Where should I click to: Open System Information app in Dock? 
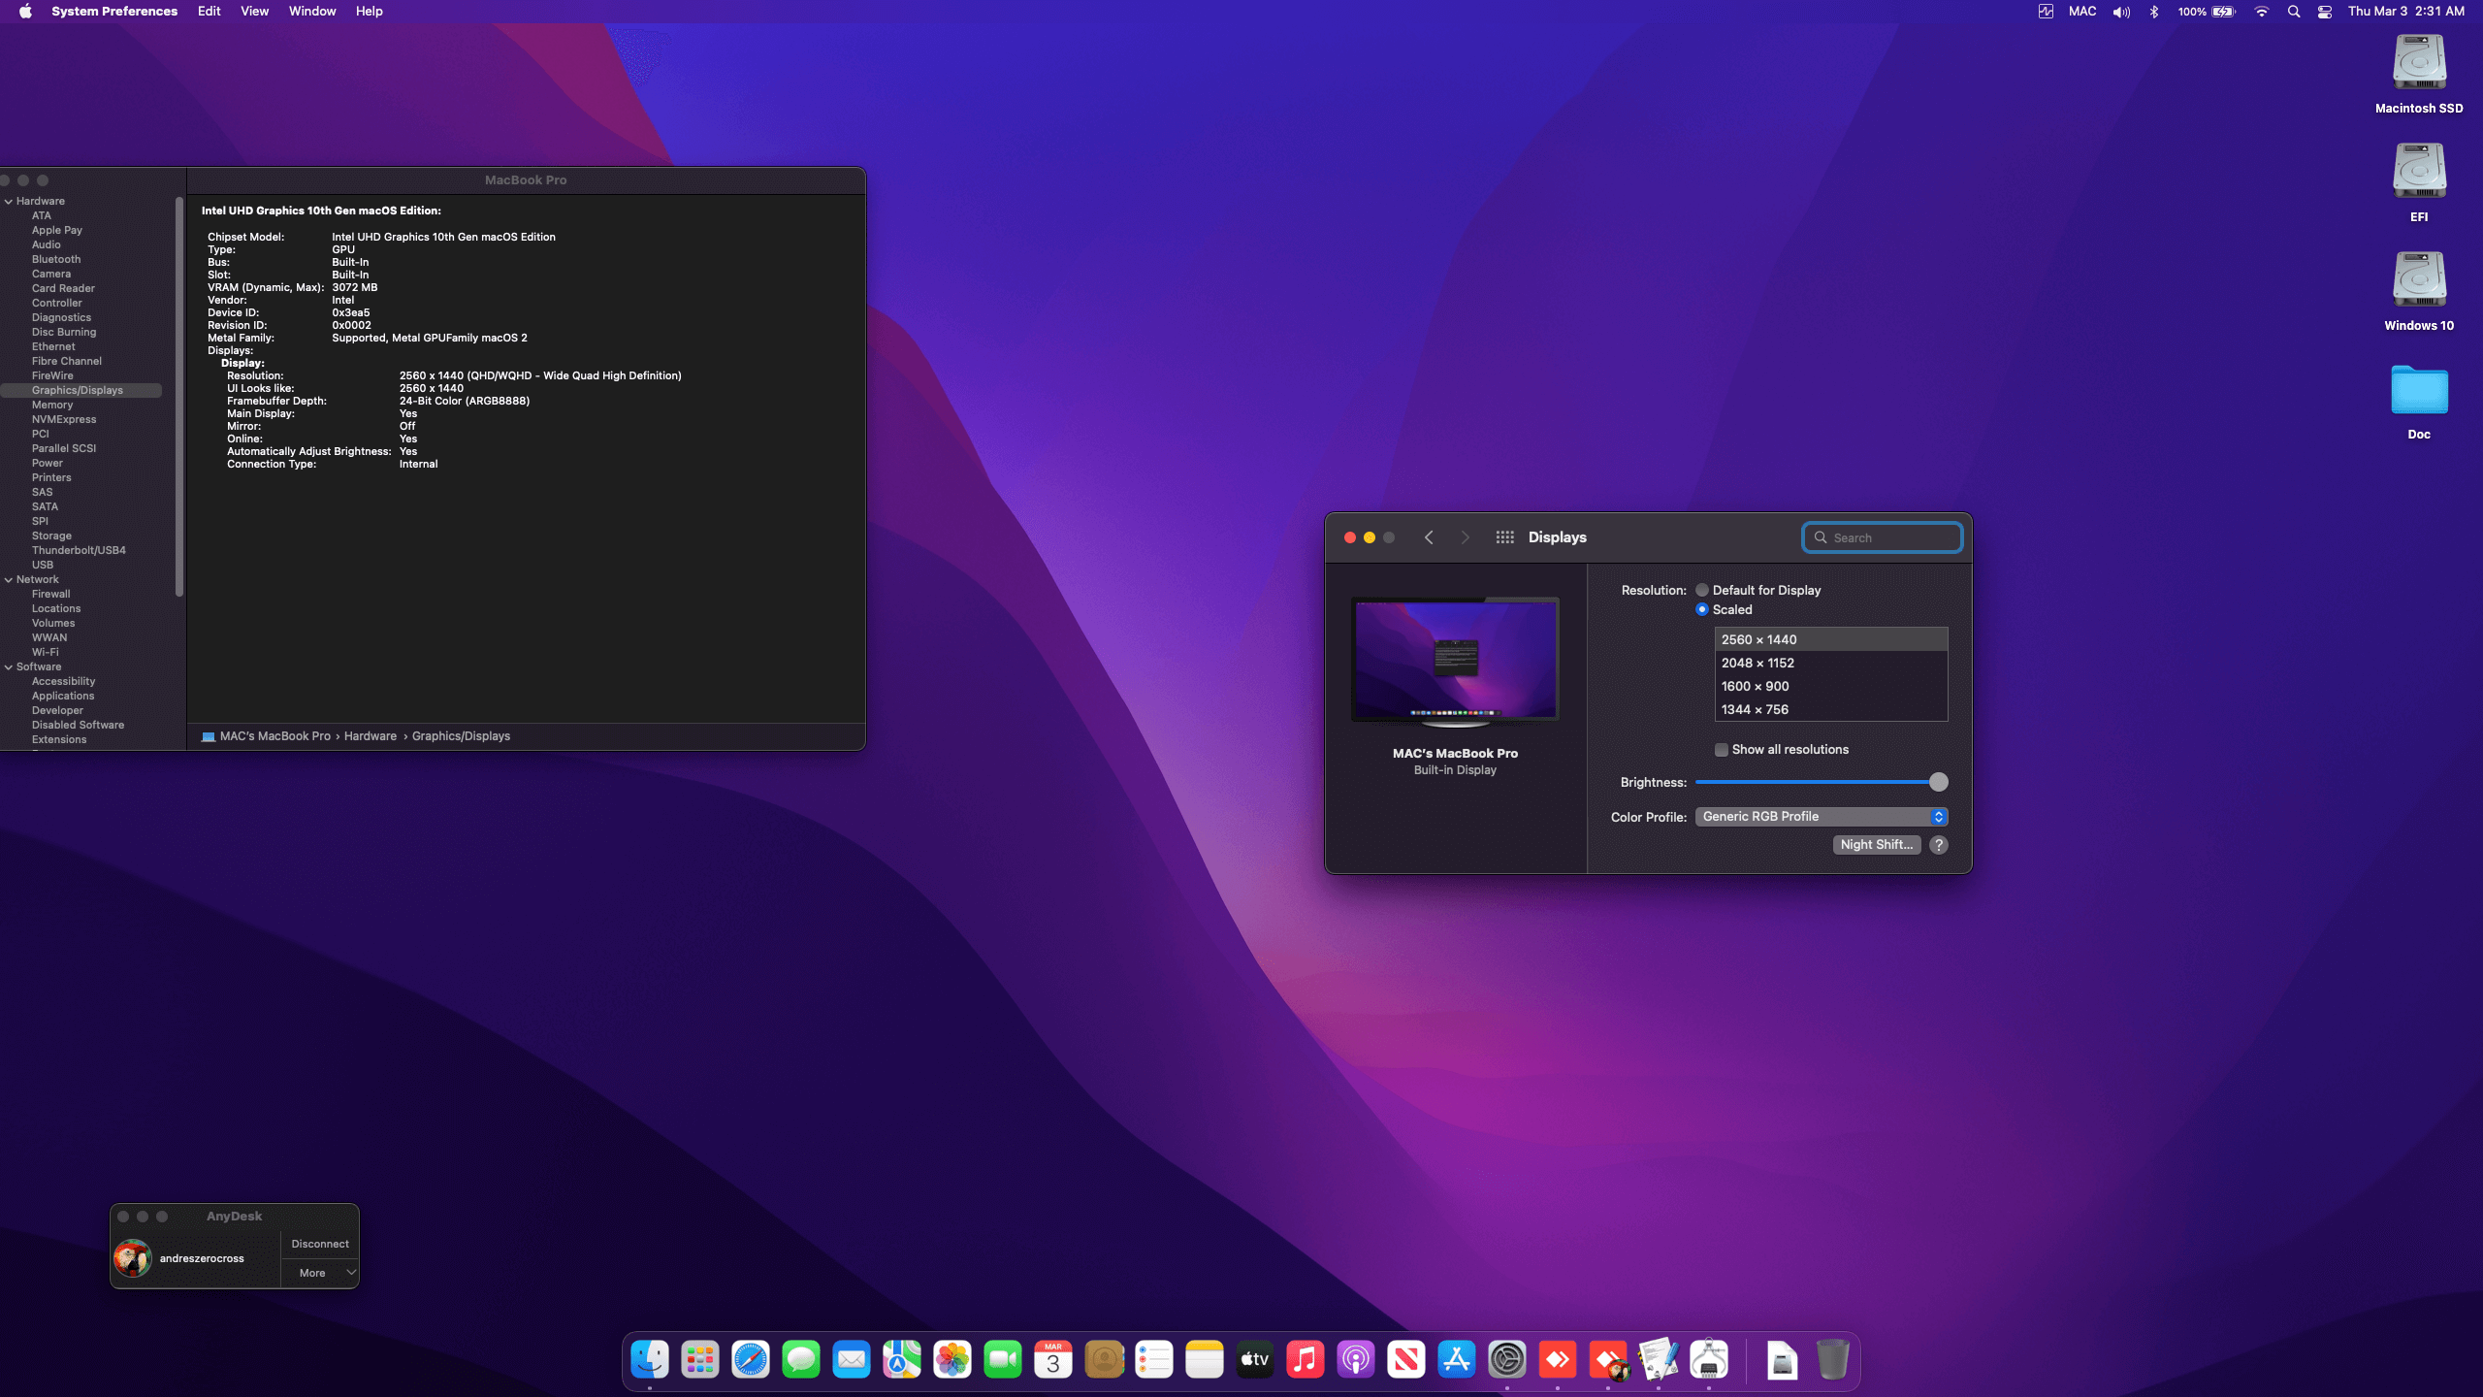1709,1360
